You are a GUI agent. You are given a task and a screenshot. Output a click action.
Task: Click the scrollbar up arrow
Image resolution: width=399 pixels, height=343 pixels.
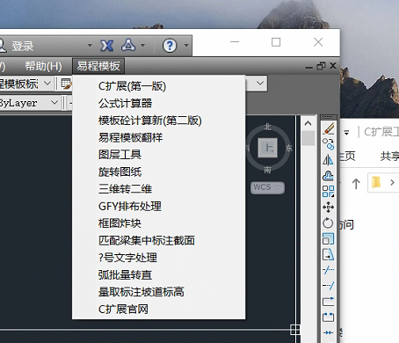308,123
